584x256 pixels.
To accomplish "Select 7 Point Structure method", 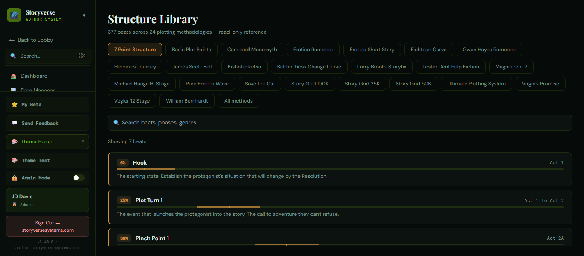I will click(135, 50).
